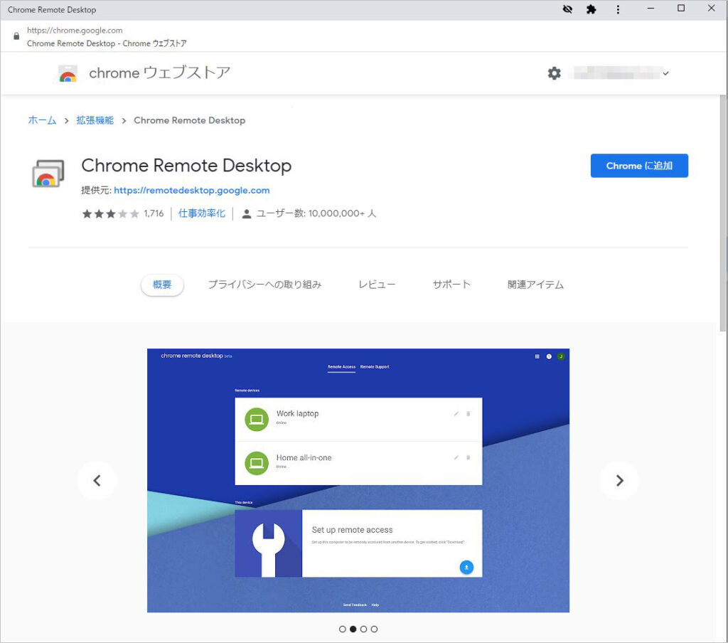This screenshot has width=728, height=643.
Task: Click the lock icon beside the URL
Action: pos(16,36)
